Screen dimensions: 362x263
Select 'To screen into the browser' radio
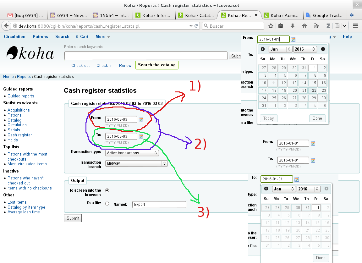coord(107,190)
